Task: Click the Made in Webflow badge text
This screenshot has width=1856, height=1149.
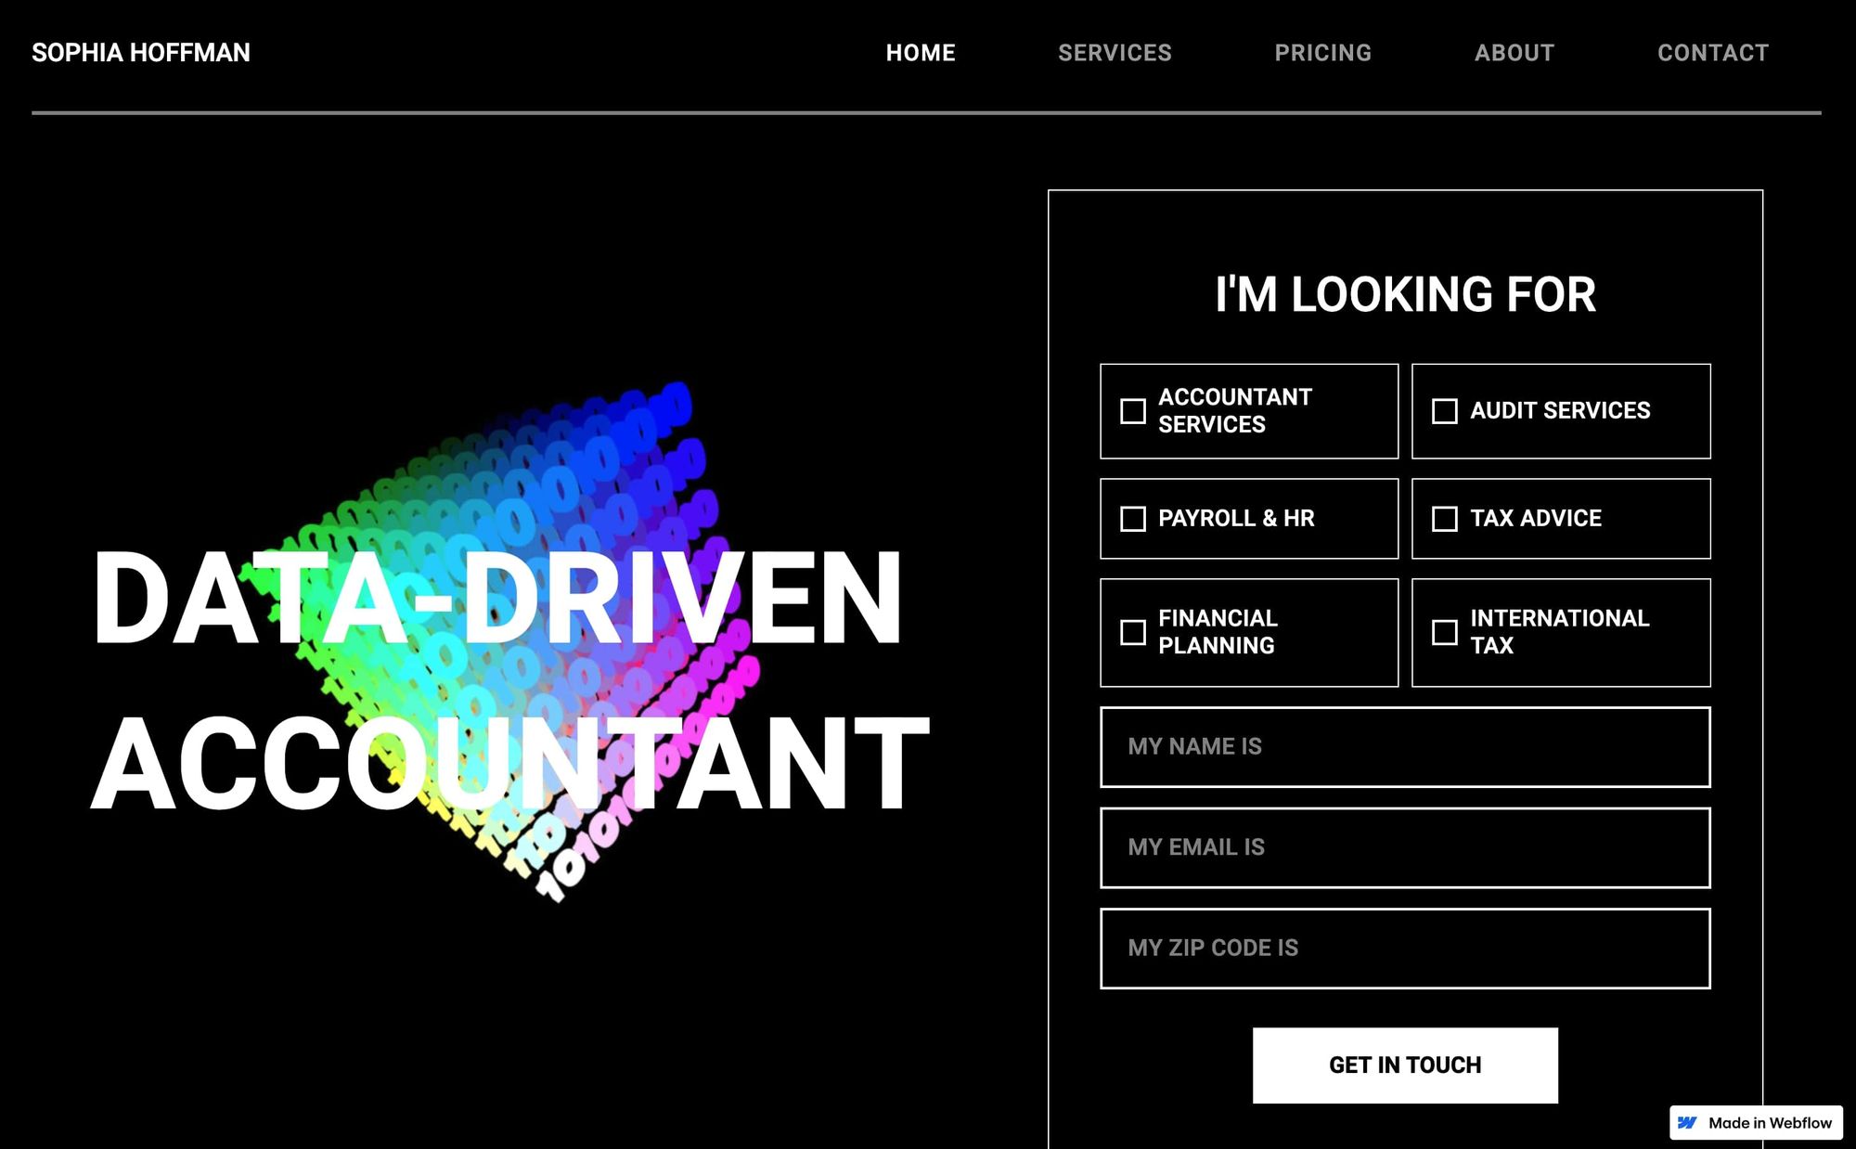Action: (x=1770, y=1123)
